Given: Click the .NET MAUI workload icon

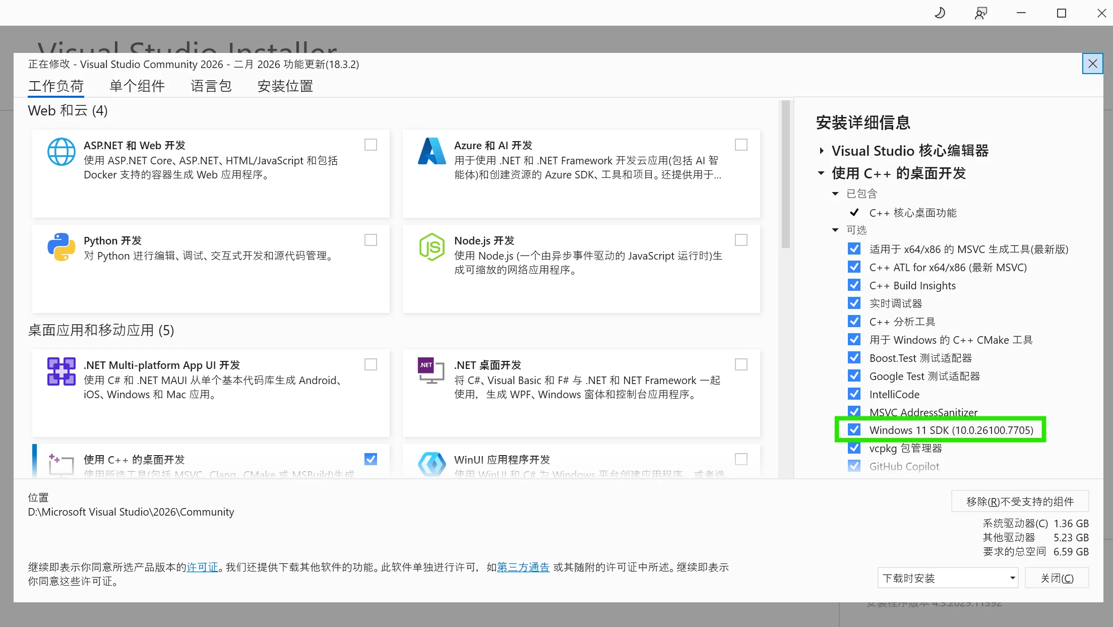Looking at the screenshot, I should (61, 371).
